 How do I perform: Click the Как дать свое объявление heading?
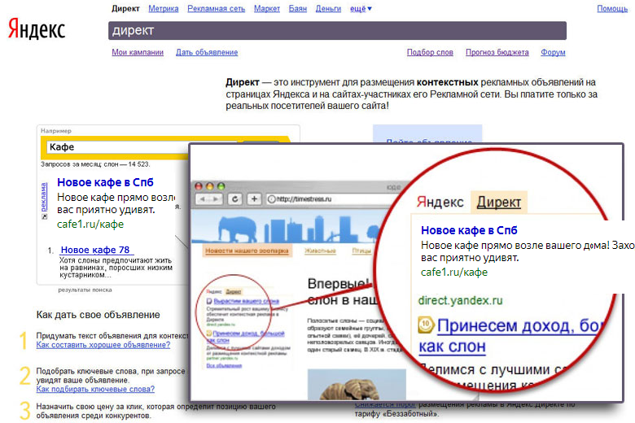tap(98, 315)
